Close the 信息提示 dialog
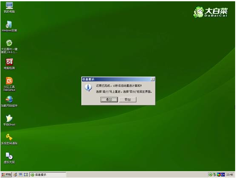The width and height of the screenshot is (236, 178). [x=152, y=79]
